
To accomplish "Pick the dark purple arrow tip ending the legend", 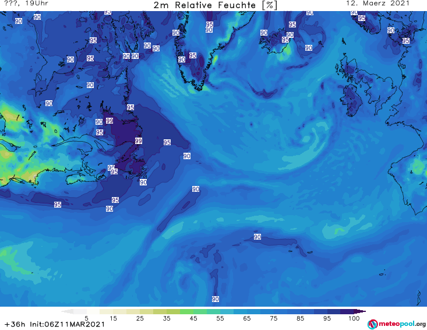I will (360, 311).
